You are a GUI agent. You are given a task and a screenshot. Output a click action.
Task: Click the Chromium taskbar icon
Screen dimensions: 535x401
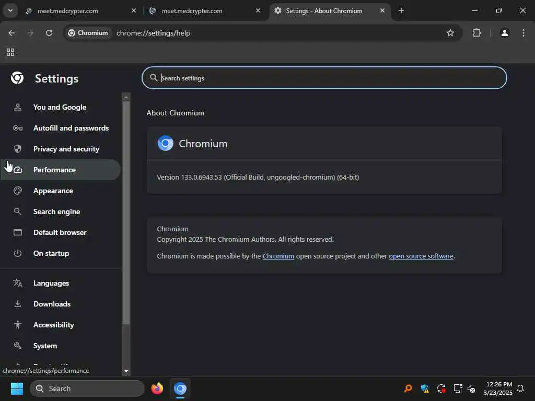[180, 388]
